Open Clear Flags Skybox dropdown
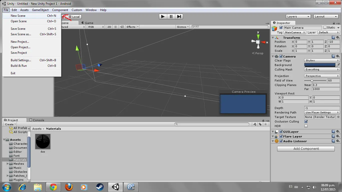 pos(322,60)
